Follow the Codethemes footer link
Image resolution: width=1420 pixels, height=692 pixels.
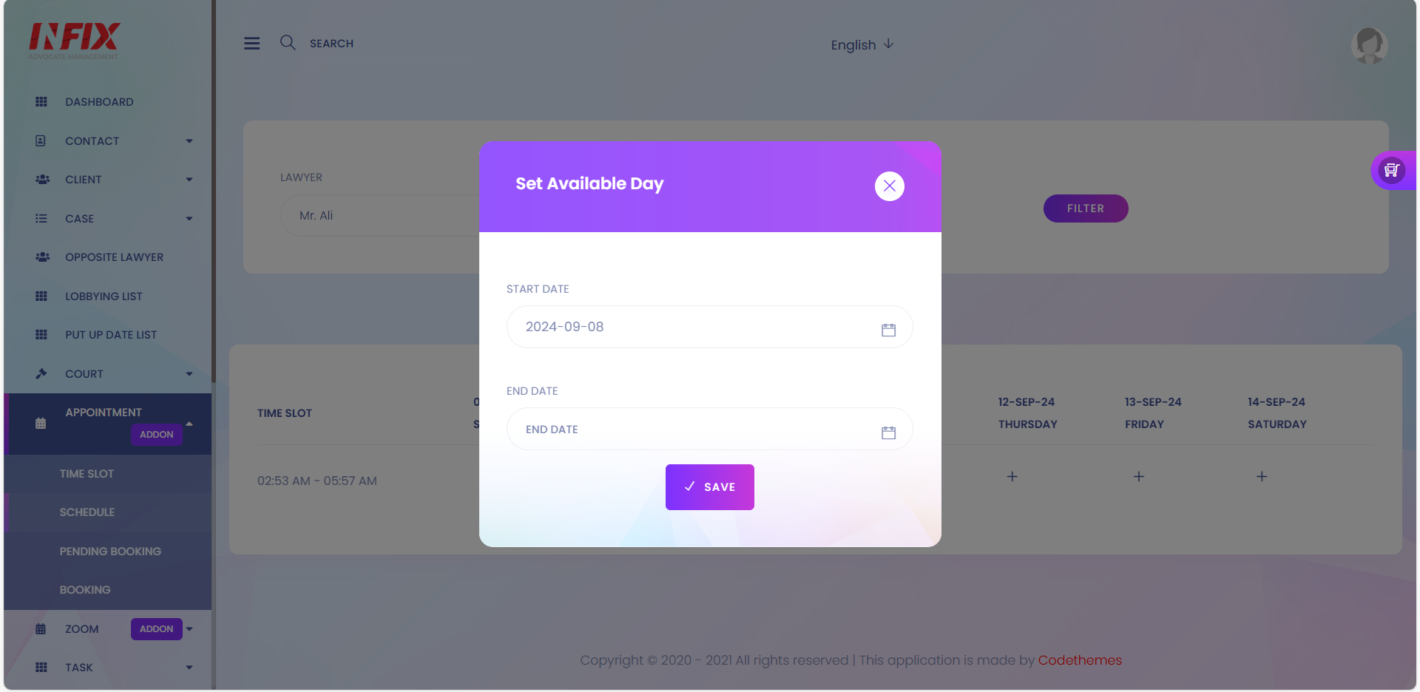[x=1080, y=660]
